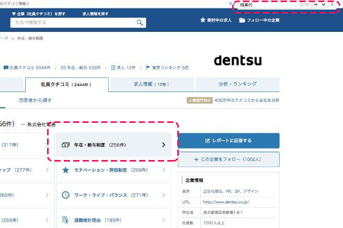
Task: Click the clock icon on ワーク・ライフ・バランス
Action: [66, 195]
